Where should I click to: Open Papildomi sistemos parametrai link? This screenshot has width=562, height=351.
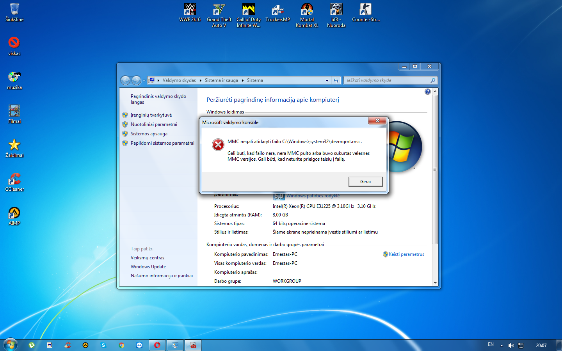click(x=162, y=143)
